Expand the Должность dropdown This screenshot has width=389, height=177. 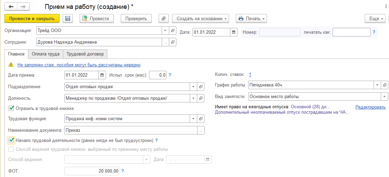coord(193,98)
